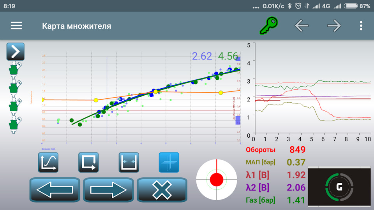Tap the λ2 [В] label
This screenshot has height=210, width=374.
tap(258, 187)
